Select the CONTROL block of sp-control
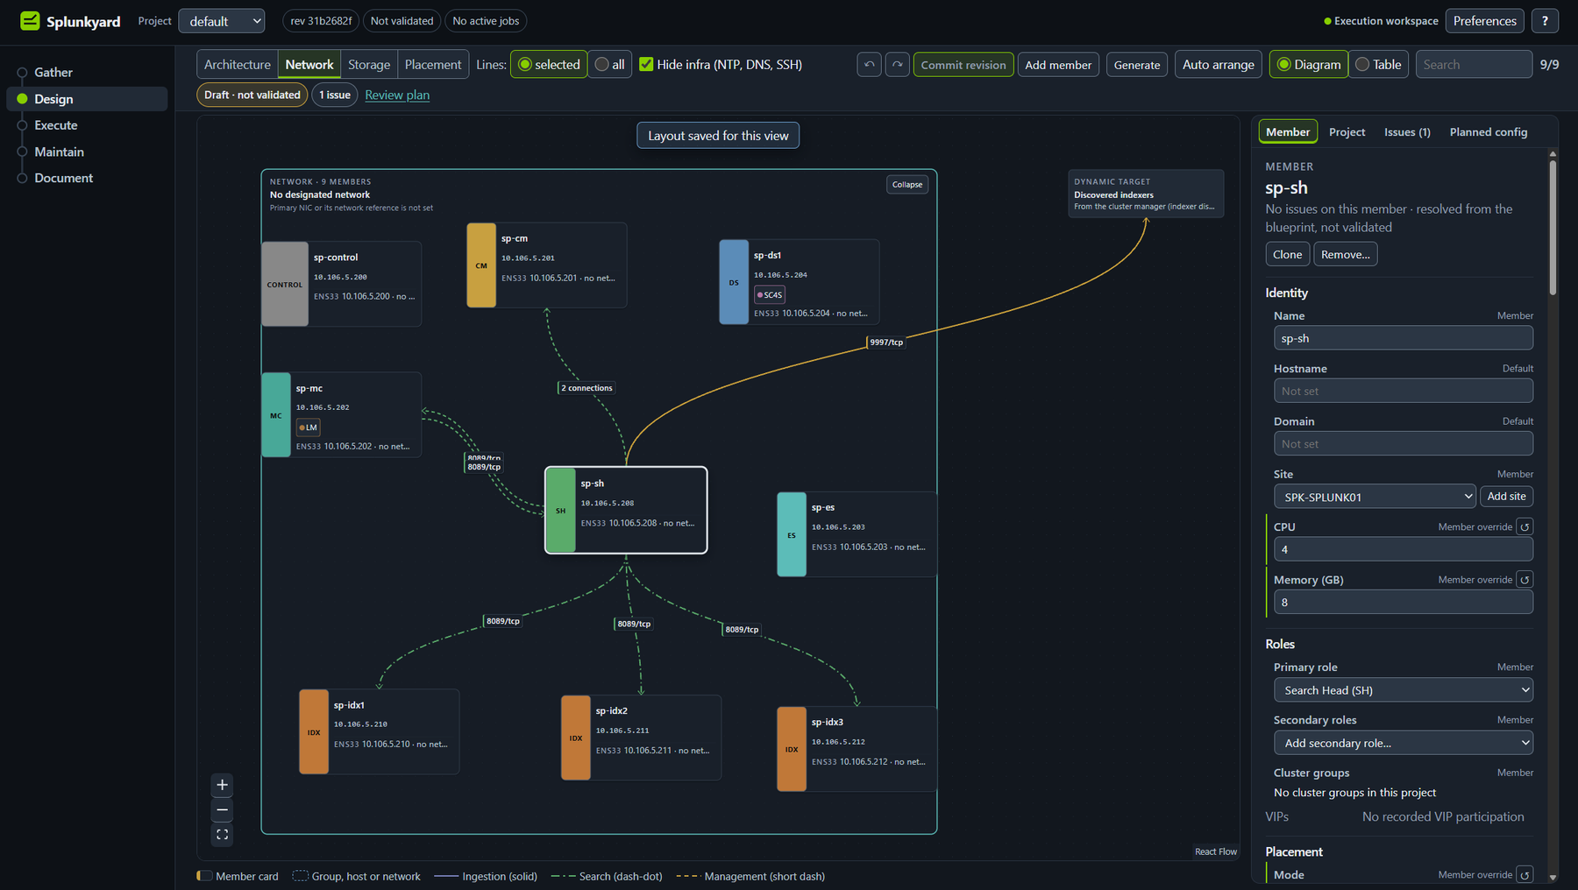 [x=285, y=284]
